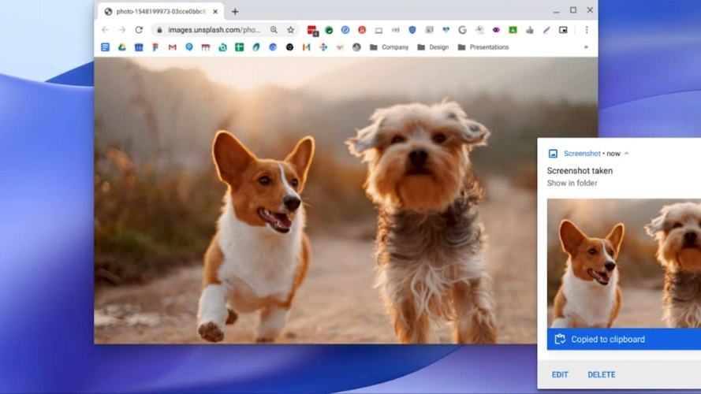Click the blue shield extension icon

(412, 30)
